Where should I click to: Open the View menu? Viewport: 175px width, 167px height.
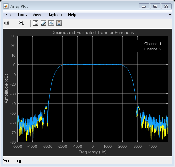click(37, 15)
